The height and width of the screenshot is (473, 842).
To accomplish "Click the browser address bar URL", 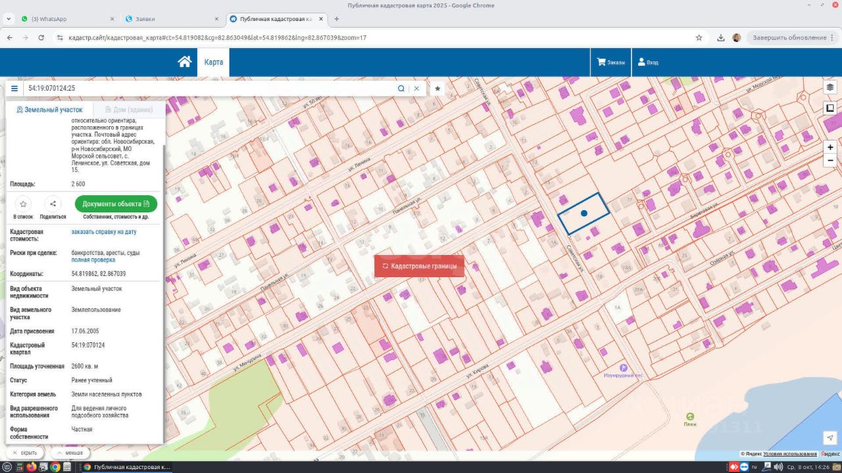I will tap(218, 37).
